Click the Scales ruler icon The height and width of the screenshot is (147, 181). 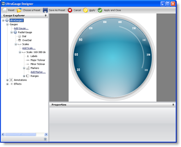pyautogui.click(x=19, y=44)
